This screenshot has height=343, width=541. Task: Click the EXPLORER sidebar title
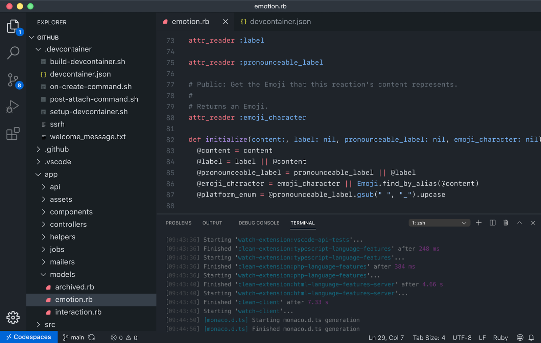(x=52, y=22)
